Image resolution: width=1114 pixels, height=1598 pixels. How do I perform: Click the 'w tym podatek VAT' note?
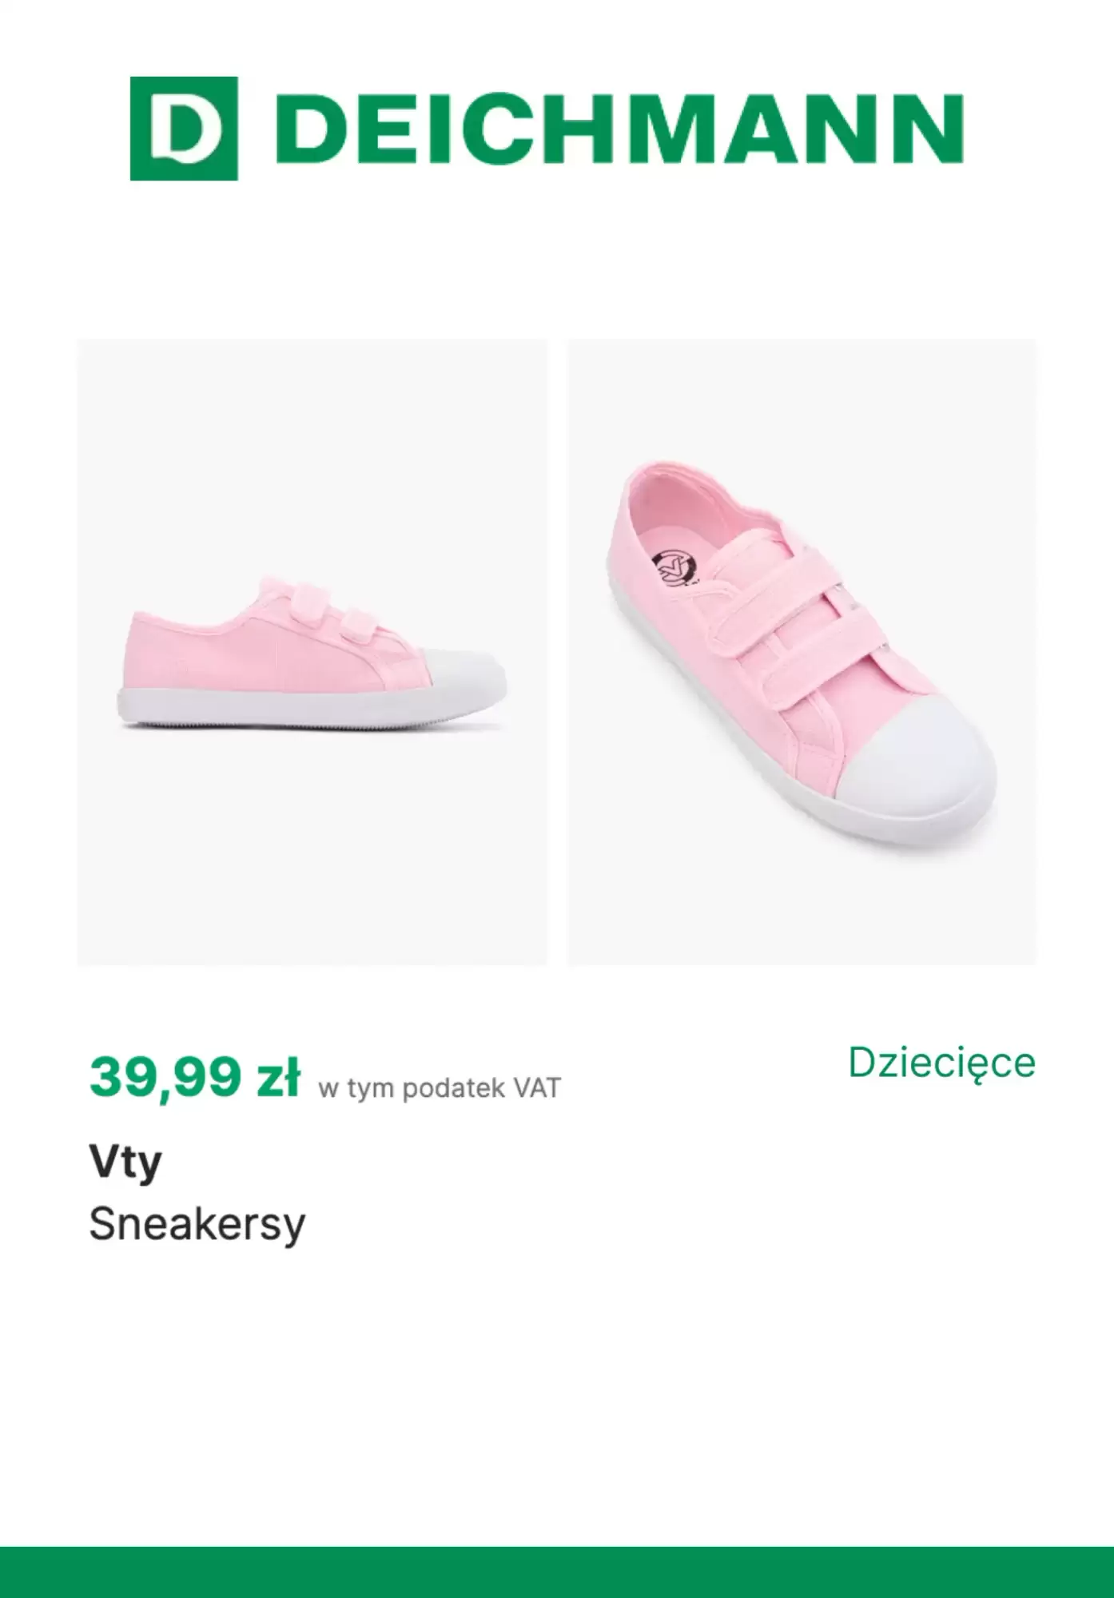(x=440, y=1088)
